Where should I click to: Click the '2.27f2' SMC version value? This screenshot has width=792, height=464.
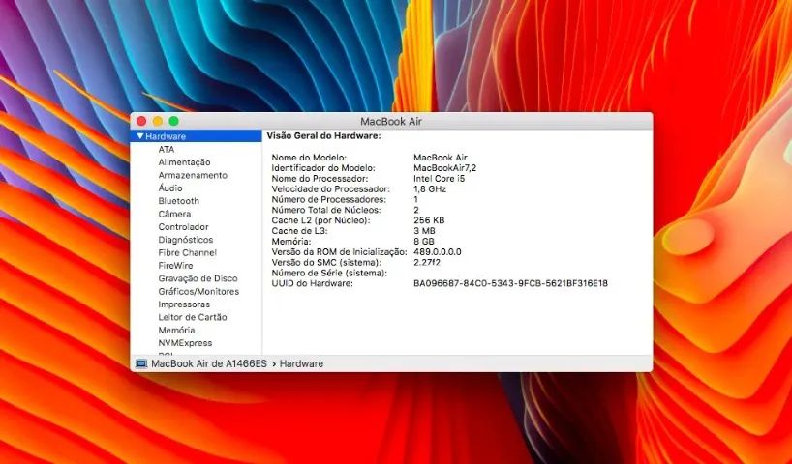pyautogui.click(x=427, y=262)
